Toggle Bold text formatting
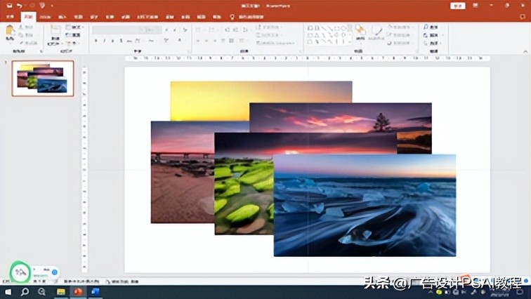The height and width of the screenshot is (299, 531). coord(96,41)
